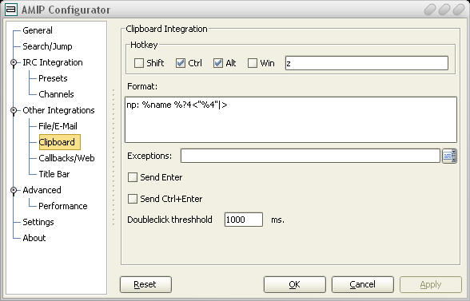Open the About page

[x=34, y=238]
